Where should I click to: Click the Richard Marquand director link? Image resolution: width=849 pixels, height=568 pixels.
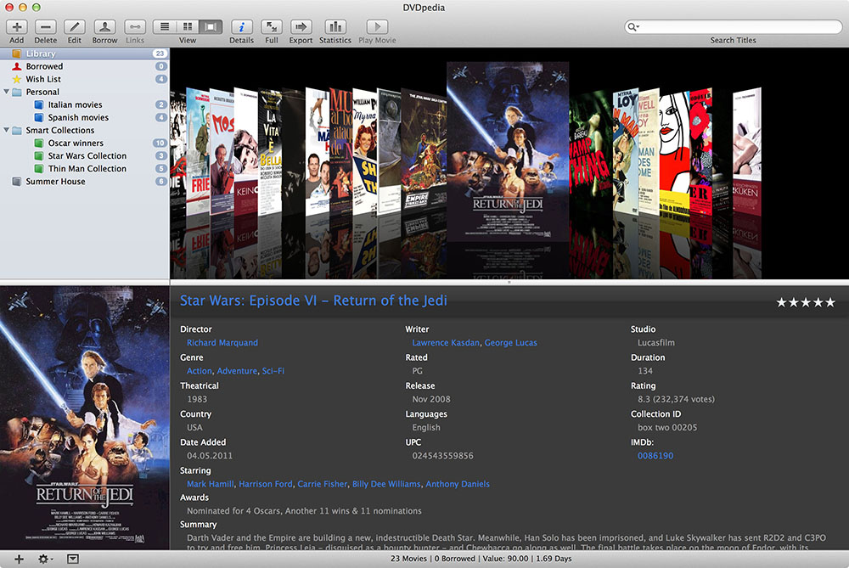222,343
